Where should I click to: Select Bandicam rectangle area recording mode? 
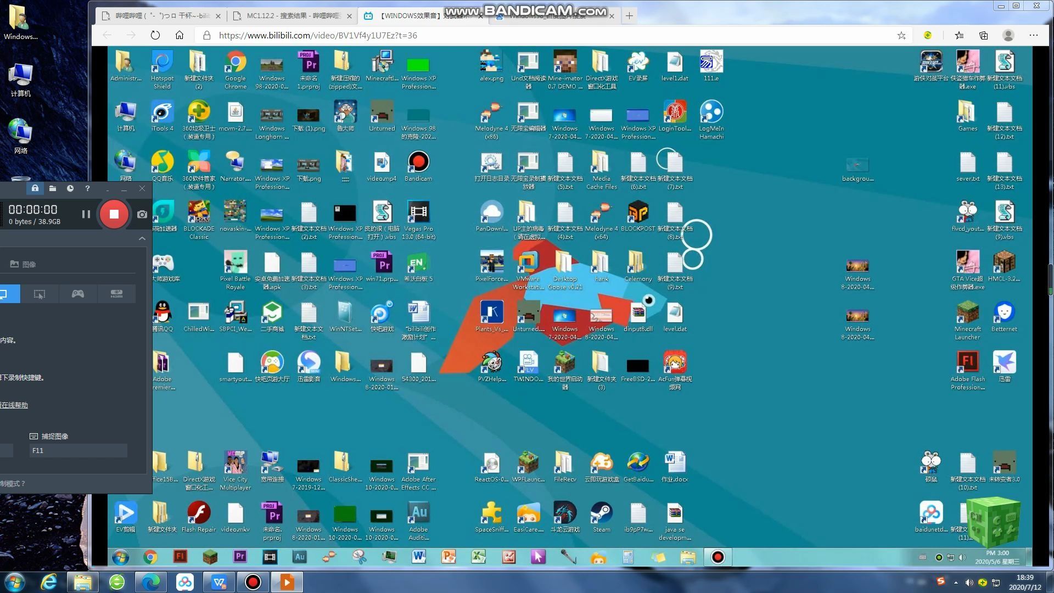(x=40, y=294)
